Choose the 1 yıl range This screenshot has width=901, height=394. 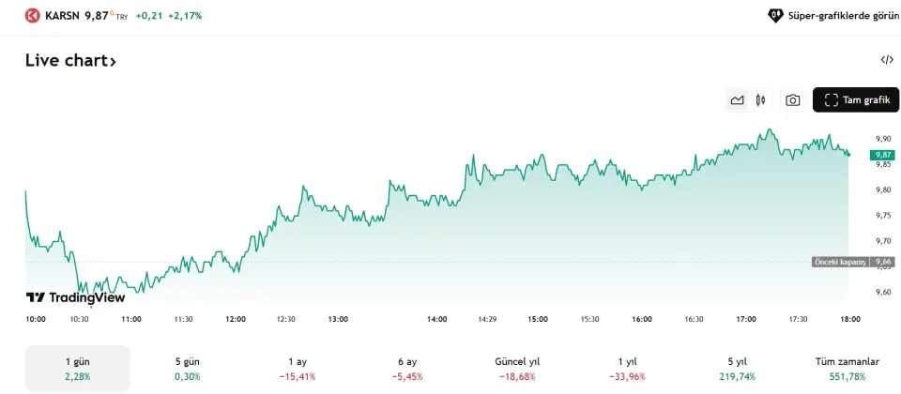point(627,369)
